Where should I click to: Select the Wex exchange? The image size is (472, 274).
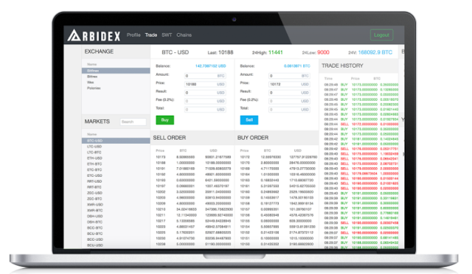click(116, 82)
